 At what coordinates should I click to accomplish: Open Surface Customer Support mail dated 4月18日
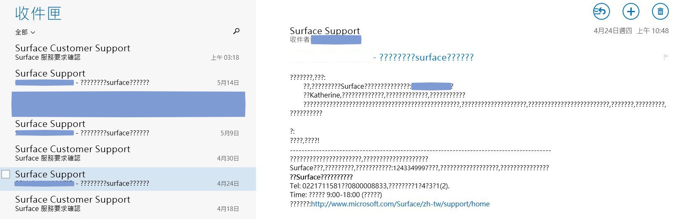pyautogui.click(x=126, y=204)
